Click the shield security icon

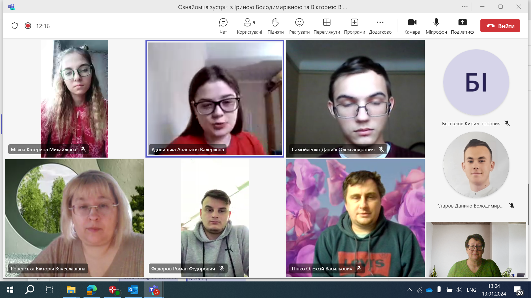[x=15, y=26]
